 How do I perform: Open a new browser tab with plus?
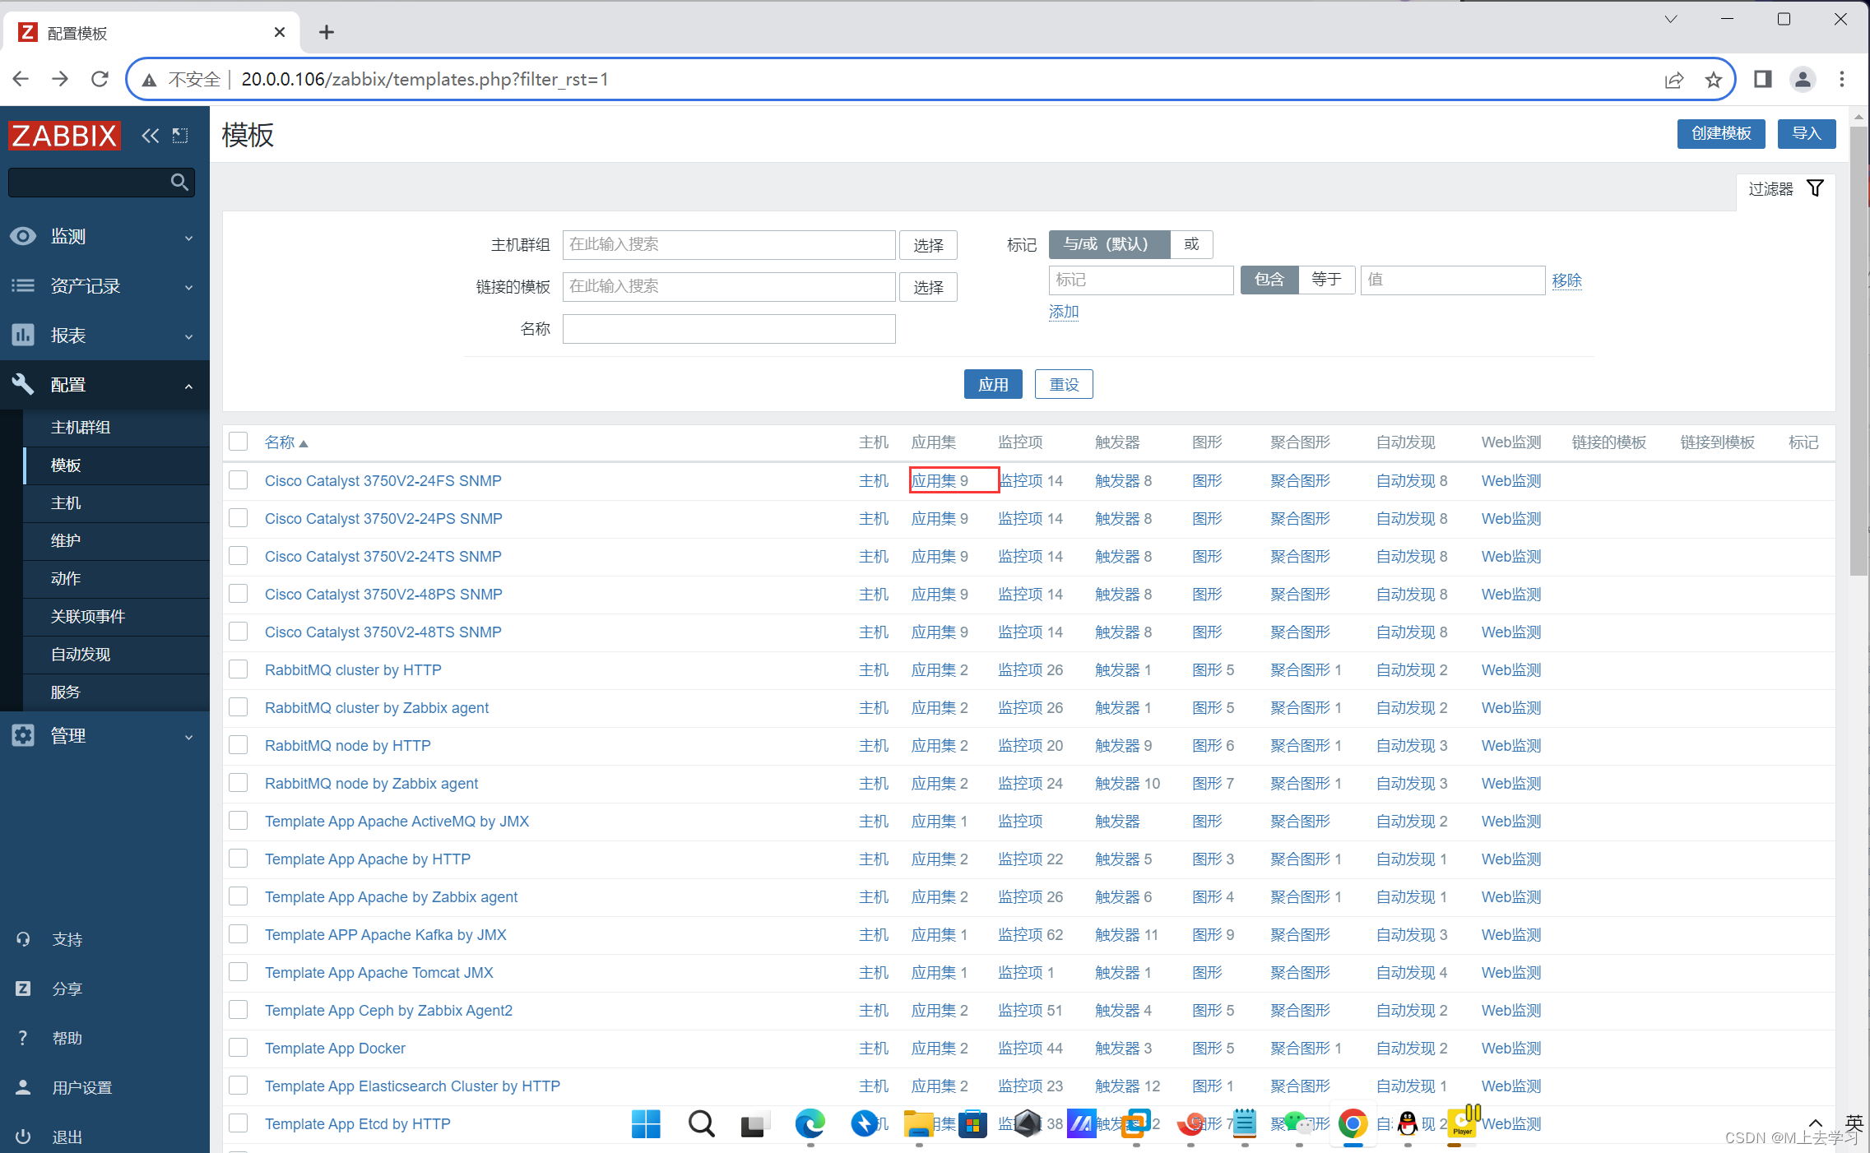click(x=327, y=32)
